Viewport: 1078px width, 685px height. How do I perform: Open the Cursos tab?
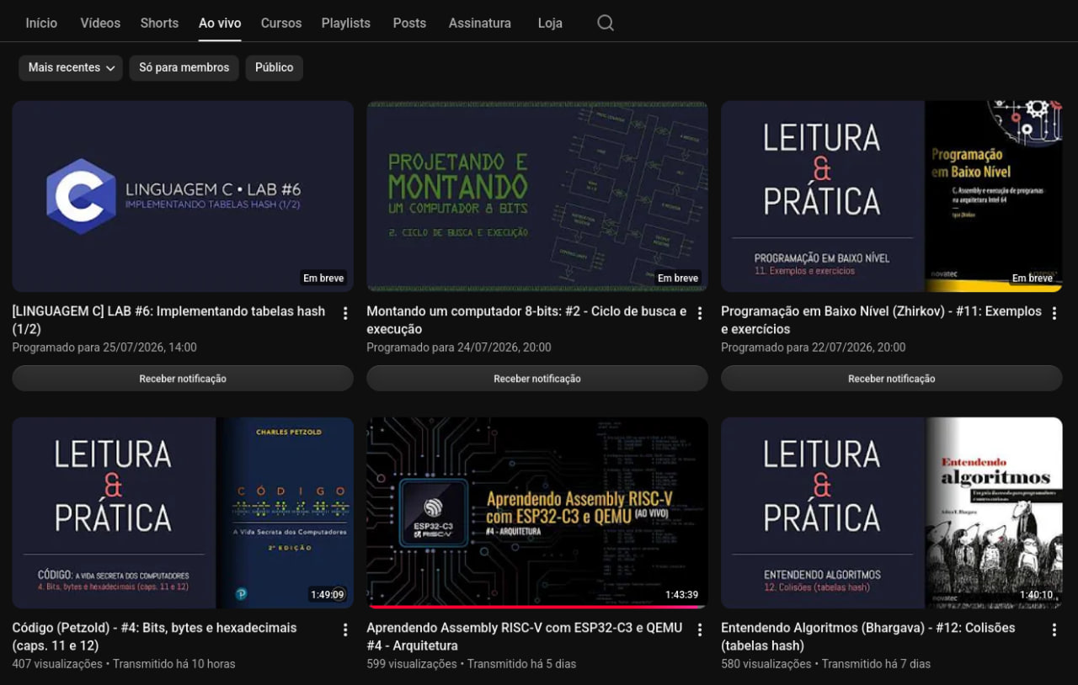pyautogui.click(x=281, y=24)
